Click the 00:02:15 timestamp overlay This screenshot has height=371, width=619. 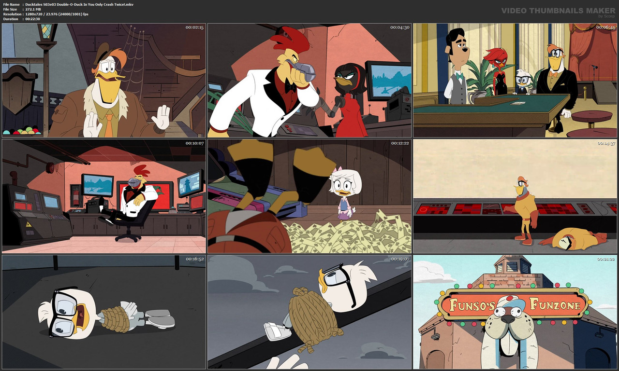tap(193, 28)
